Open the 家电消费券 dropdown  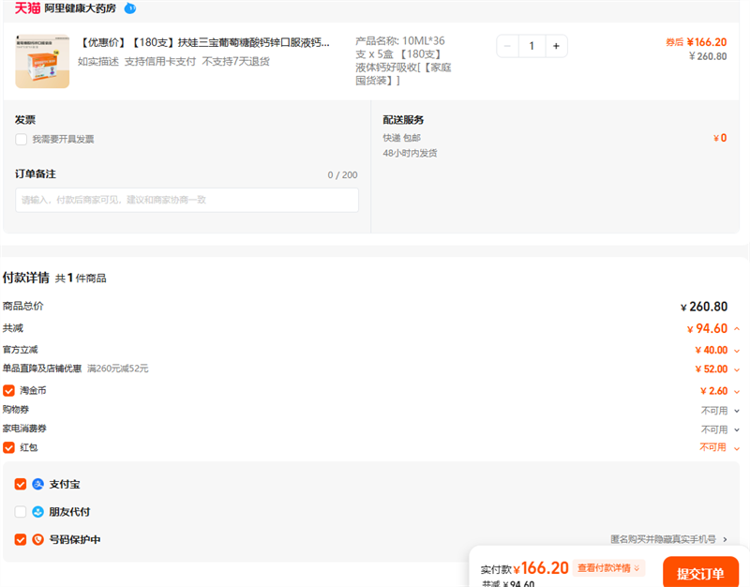point(736,429)
